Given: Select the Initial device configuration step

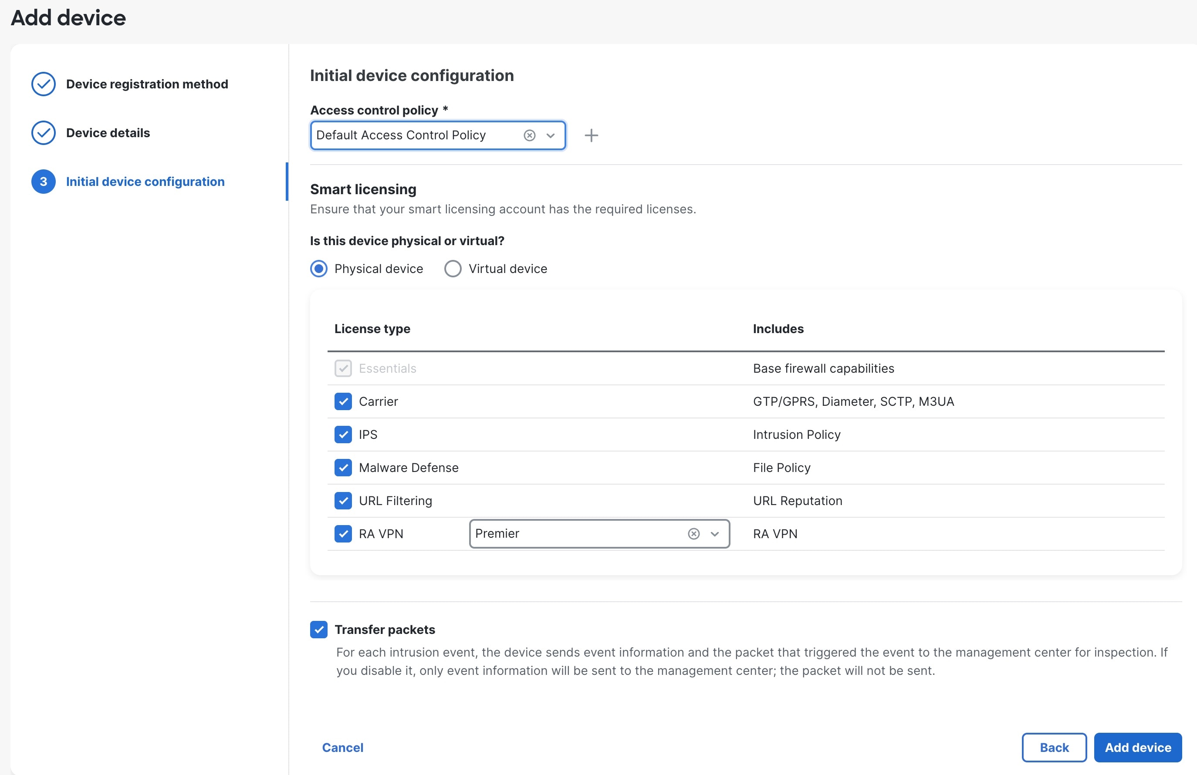Looking at the screenshot, I should [145, 182].
